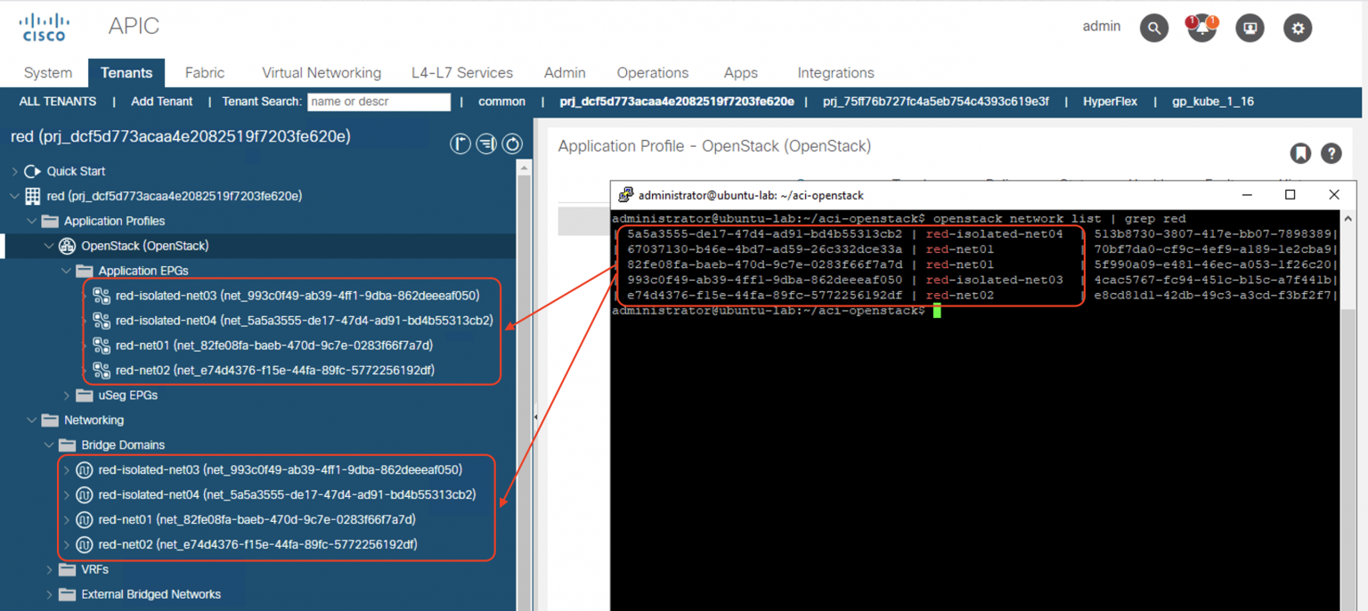Switch to the Fabric tab

coord(205,73)
